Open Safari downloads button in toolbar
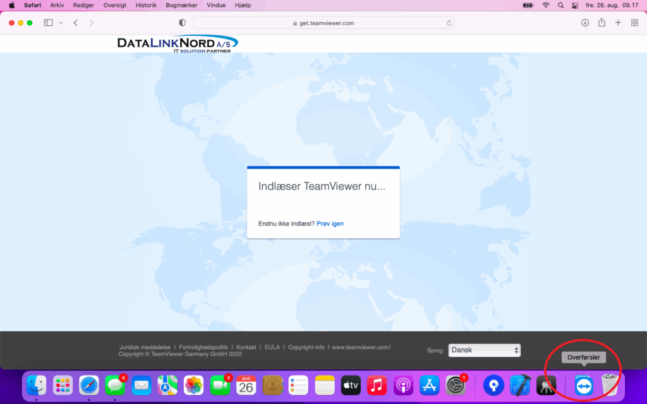The height and width of the screenshot is (404, 647). coord(584,23)
